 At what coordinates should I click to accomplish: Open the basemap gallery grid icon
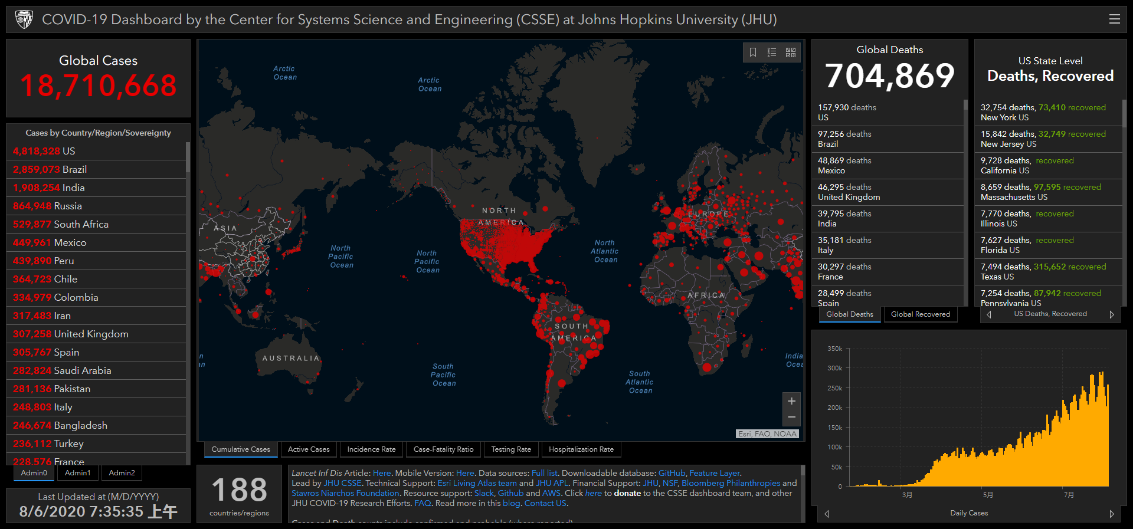coord(791,52)
